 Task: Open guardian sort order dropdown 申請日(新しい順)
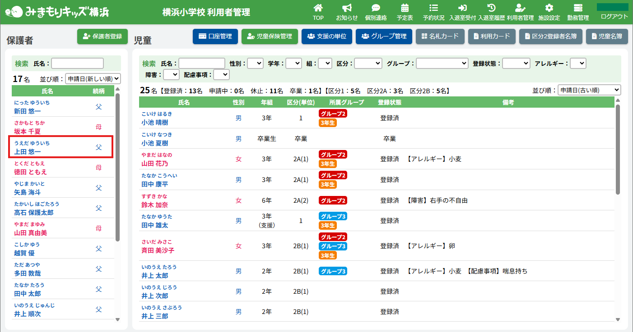[x=93, y=79]
